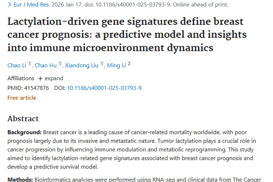Click the bold Methods label in abstract
273x182 pixels.
20,179
